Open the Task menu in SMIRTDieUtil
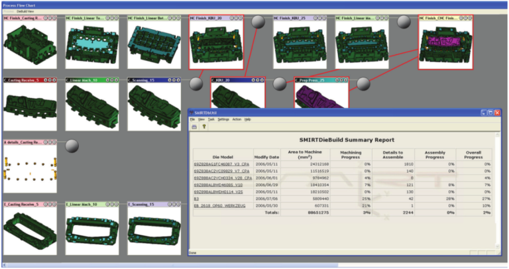The width and height of the screenshot is (509, 269). 211,119
